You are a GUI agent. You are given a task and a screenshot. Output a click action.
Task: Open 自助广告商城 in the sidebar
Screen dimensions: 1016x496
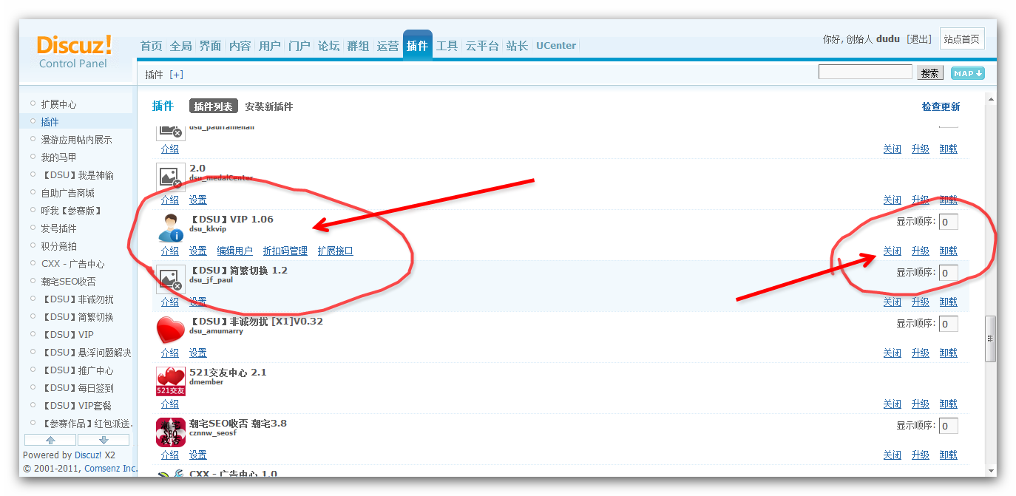coord(67,193)
